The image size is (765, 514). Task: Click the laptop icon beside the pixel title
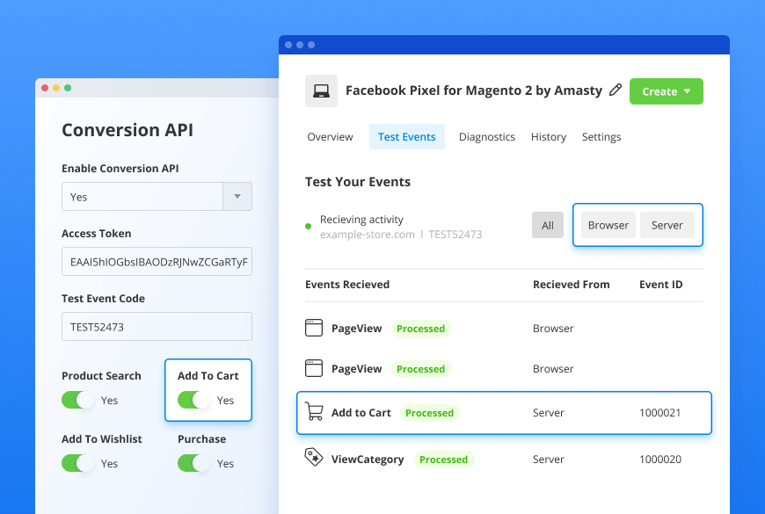click(321, 90)
